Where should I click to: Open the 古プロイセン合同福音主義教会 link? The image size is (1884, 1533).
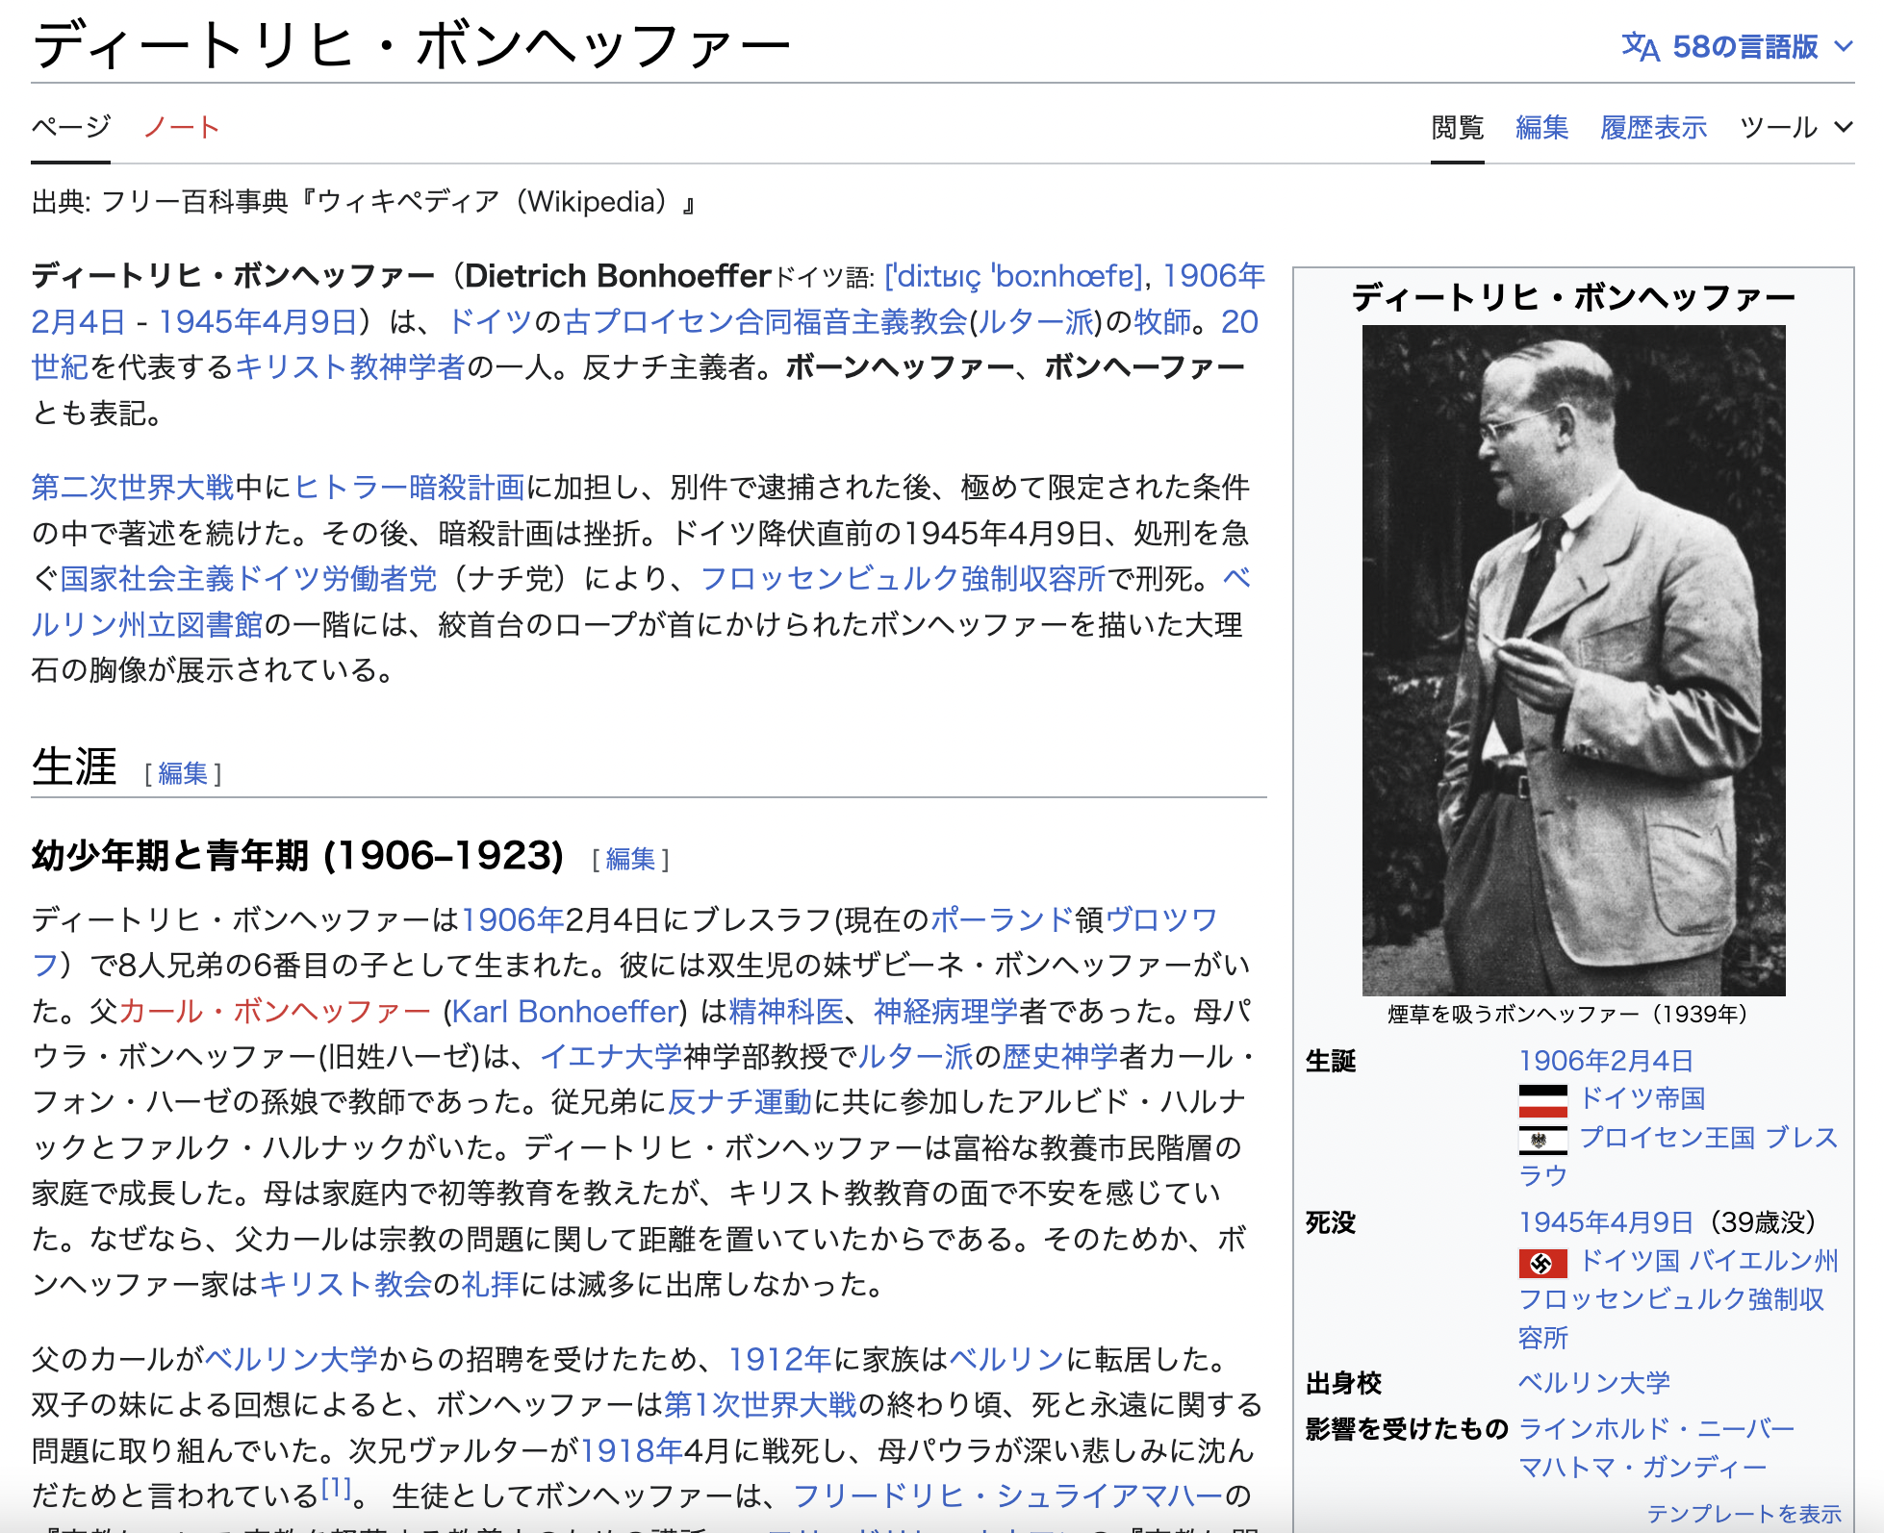tap(765, 322)
